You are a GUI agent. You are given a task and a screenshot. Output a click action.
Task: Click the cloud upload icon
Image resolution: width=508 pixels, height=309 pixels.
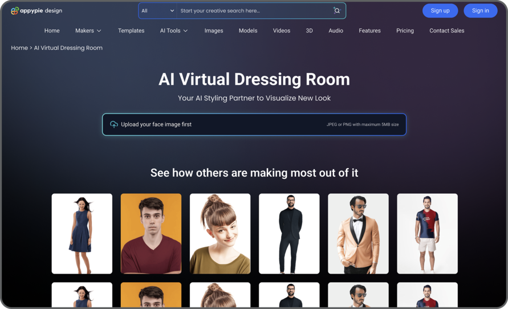click(x=114, y=124)
